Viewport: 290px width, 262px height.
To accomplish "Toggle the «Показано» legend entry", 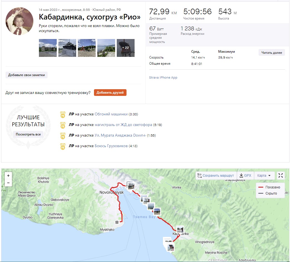I will 270,187.
